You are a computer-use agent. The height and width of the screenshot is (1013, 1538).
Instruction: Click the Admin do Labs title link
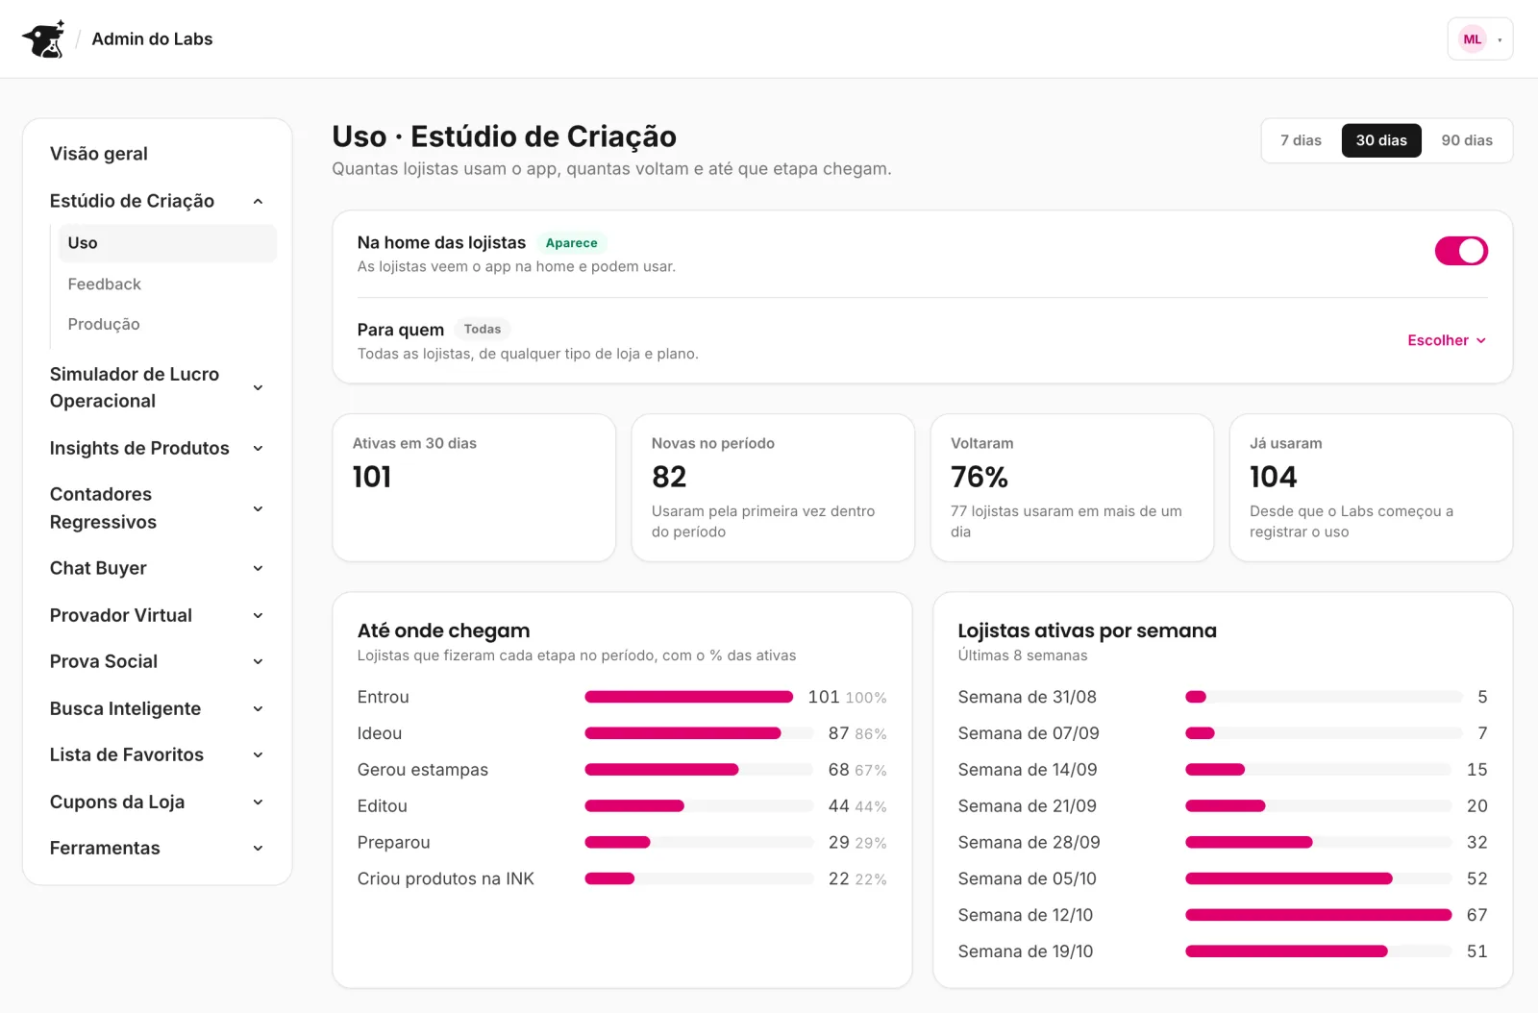tap(152, 39)
